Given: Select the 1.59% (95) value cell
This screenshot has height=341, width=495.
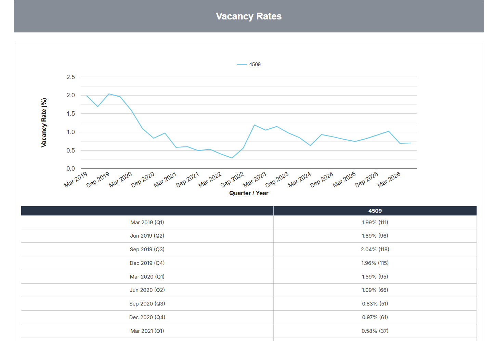Looking at the screenshot, I should click(x=375, y=277).
